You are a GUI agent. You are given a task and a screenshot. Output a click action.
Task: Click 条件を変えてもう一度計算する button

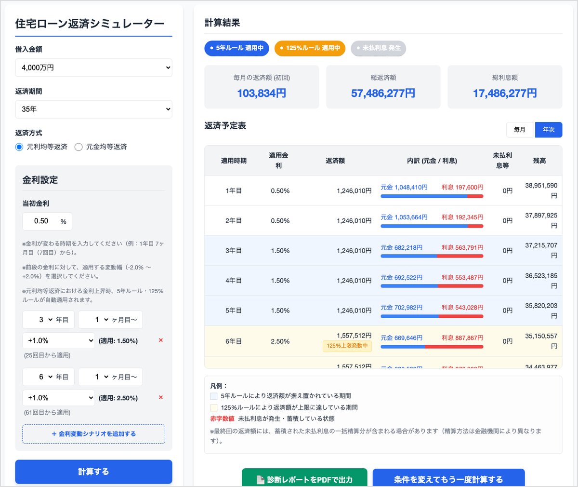[448, 478]
